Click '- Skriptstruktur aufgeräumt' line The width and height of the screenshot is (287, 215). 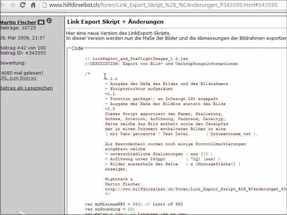click(x=139, y=89)
